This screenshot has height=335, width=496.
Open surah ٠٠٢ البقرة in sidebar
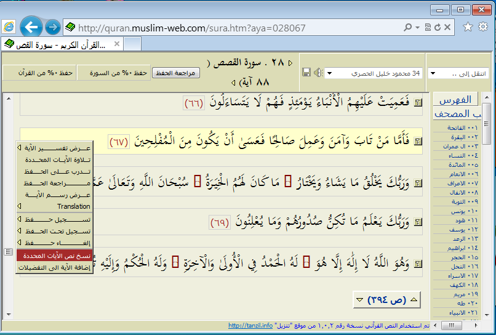tap(464, 137)
